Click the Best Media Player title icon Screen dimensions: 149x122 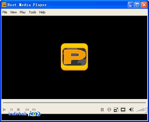[x=4, y=5]
